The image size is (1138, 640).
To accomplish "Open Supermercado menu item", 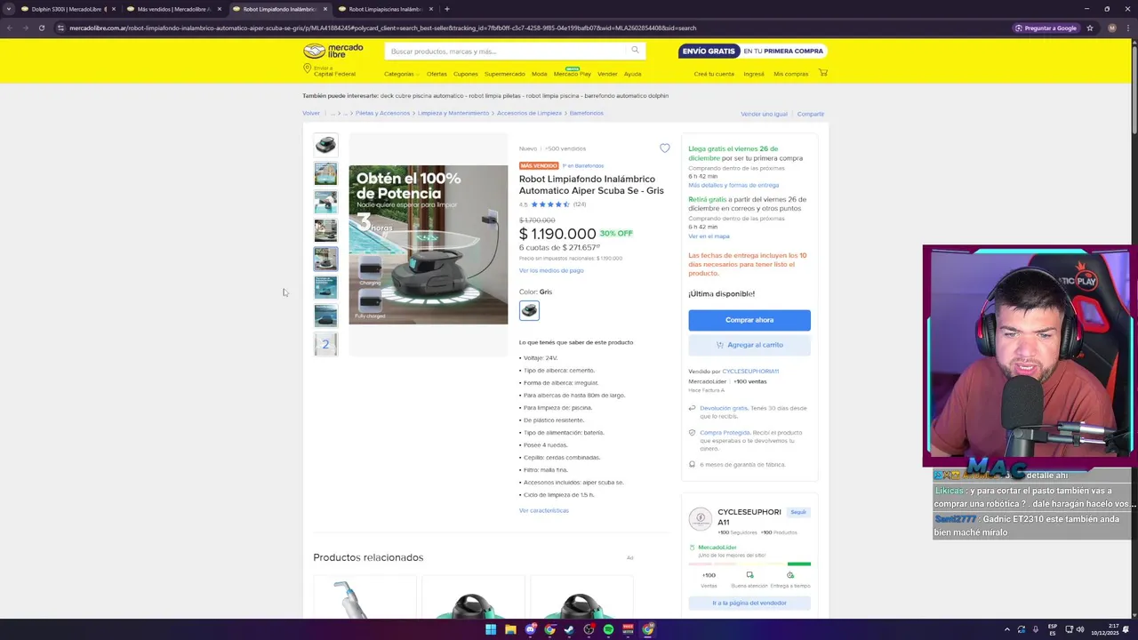I will click(504, 74).
